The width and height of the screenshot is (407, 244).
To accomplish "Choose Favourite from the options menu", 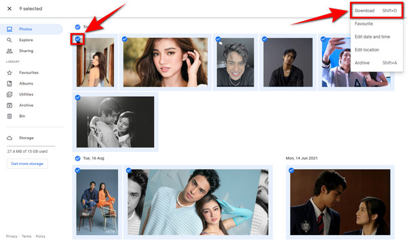I will click(x=376, y=24).
